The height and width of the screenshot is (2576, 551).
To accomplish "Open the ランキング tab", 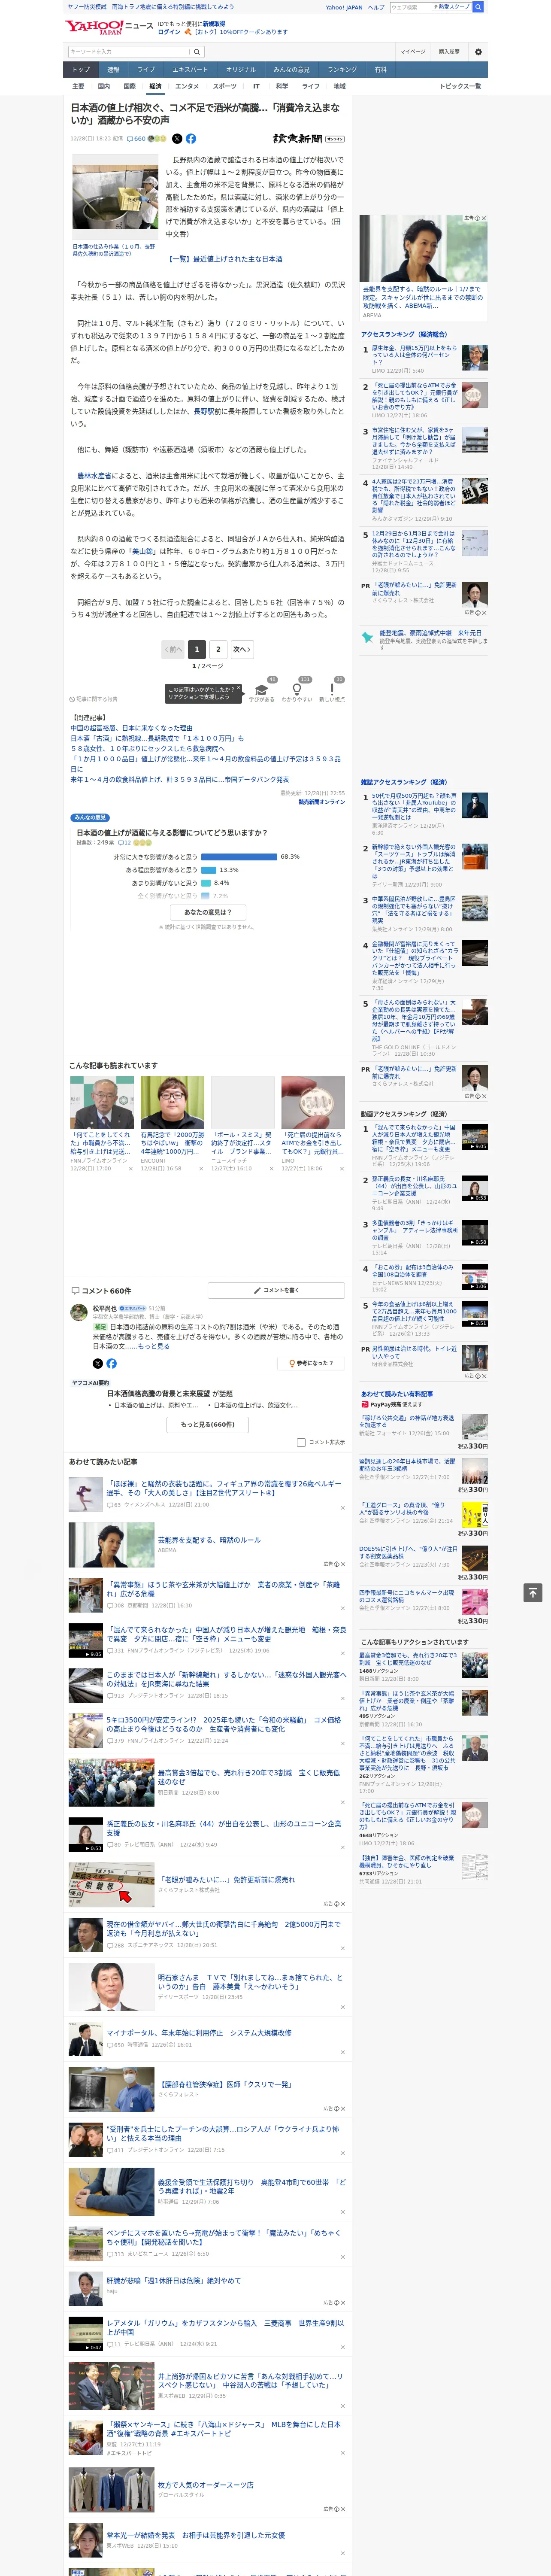I will [342, 70].
